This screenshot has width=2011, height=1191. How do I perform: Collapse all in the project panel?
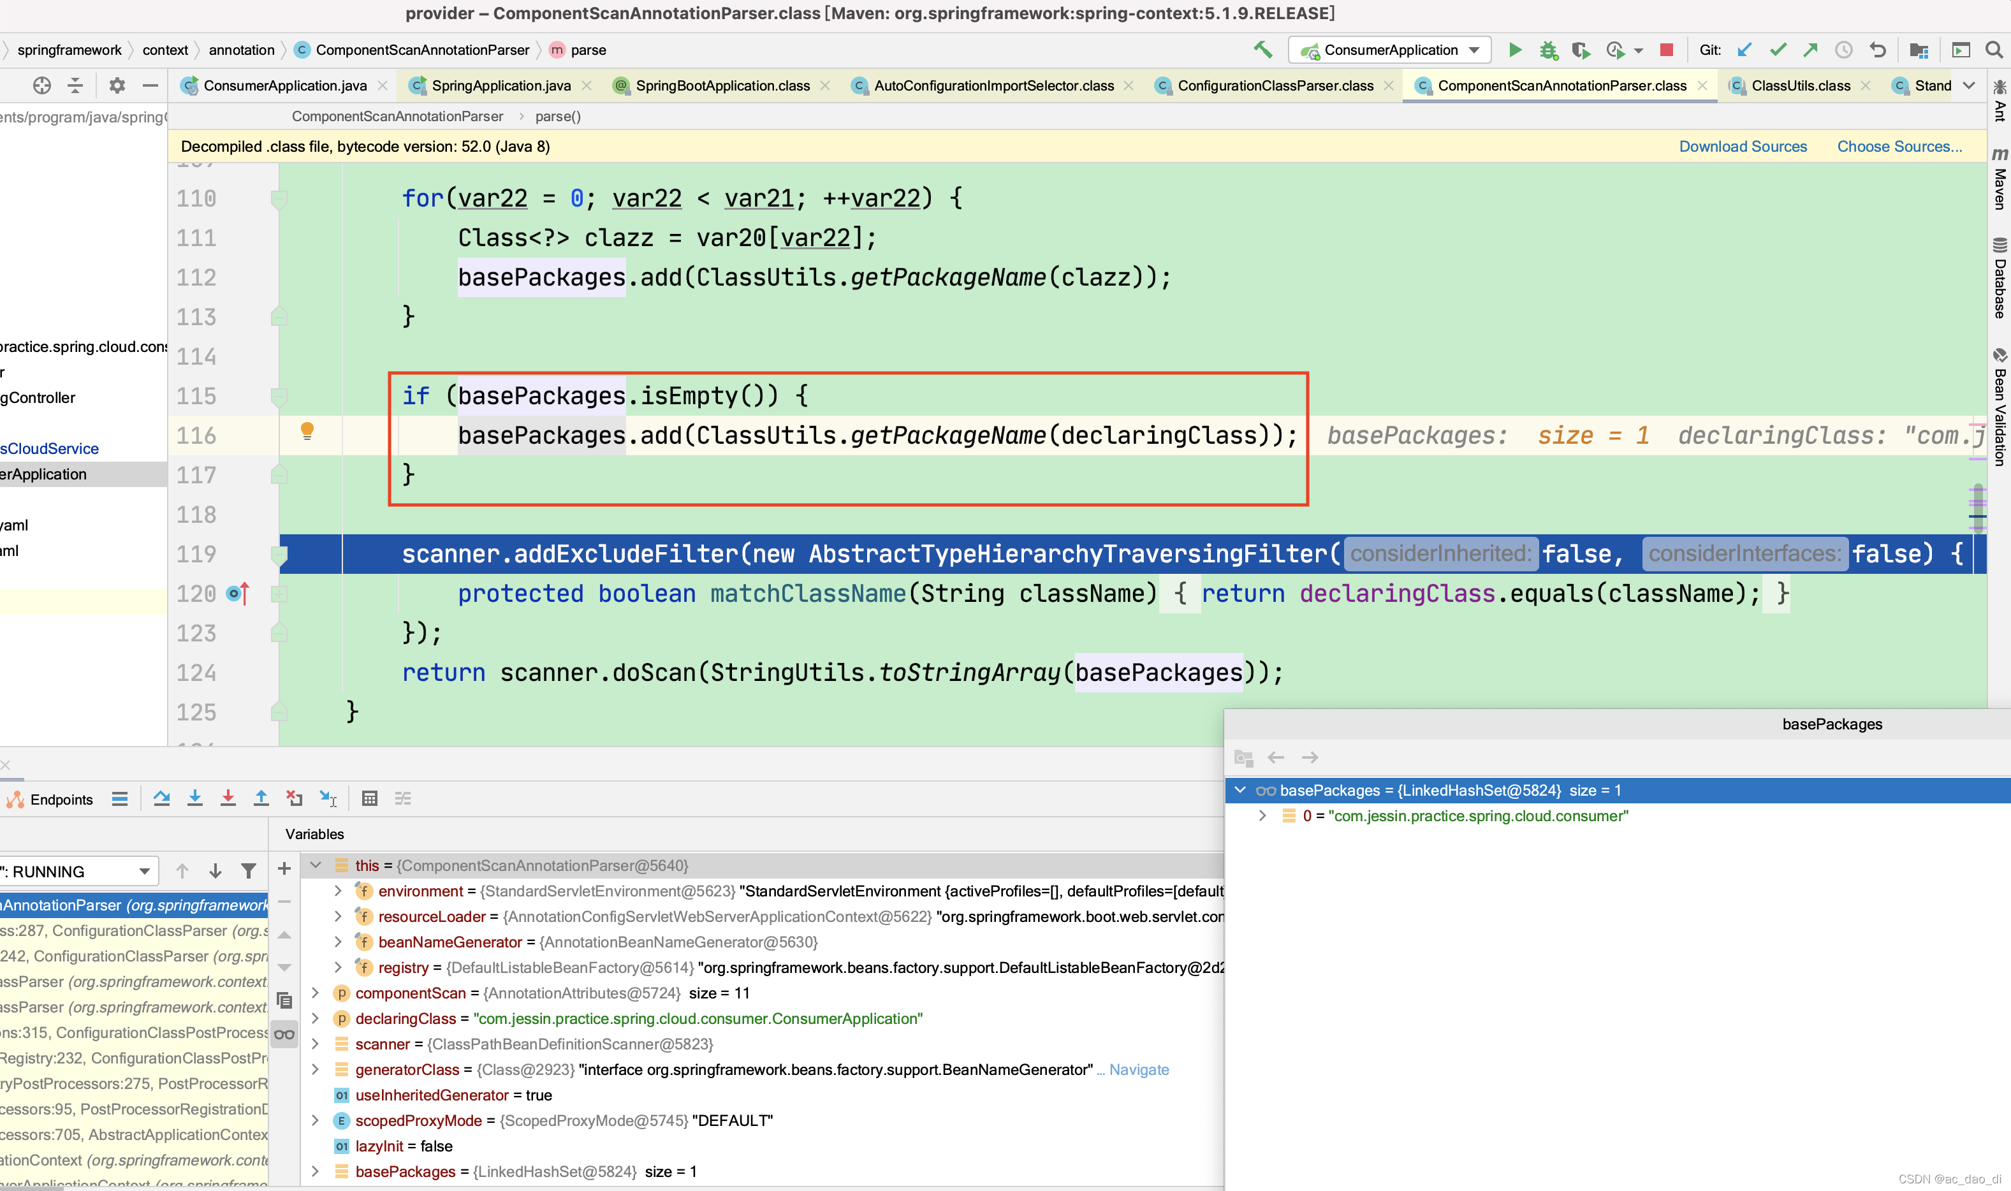pos(75,85)
